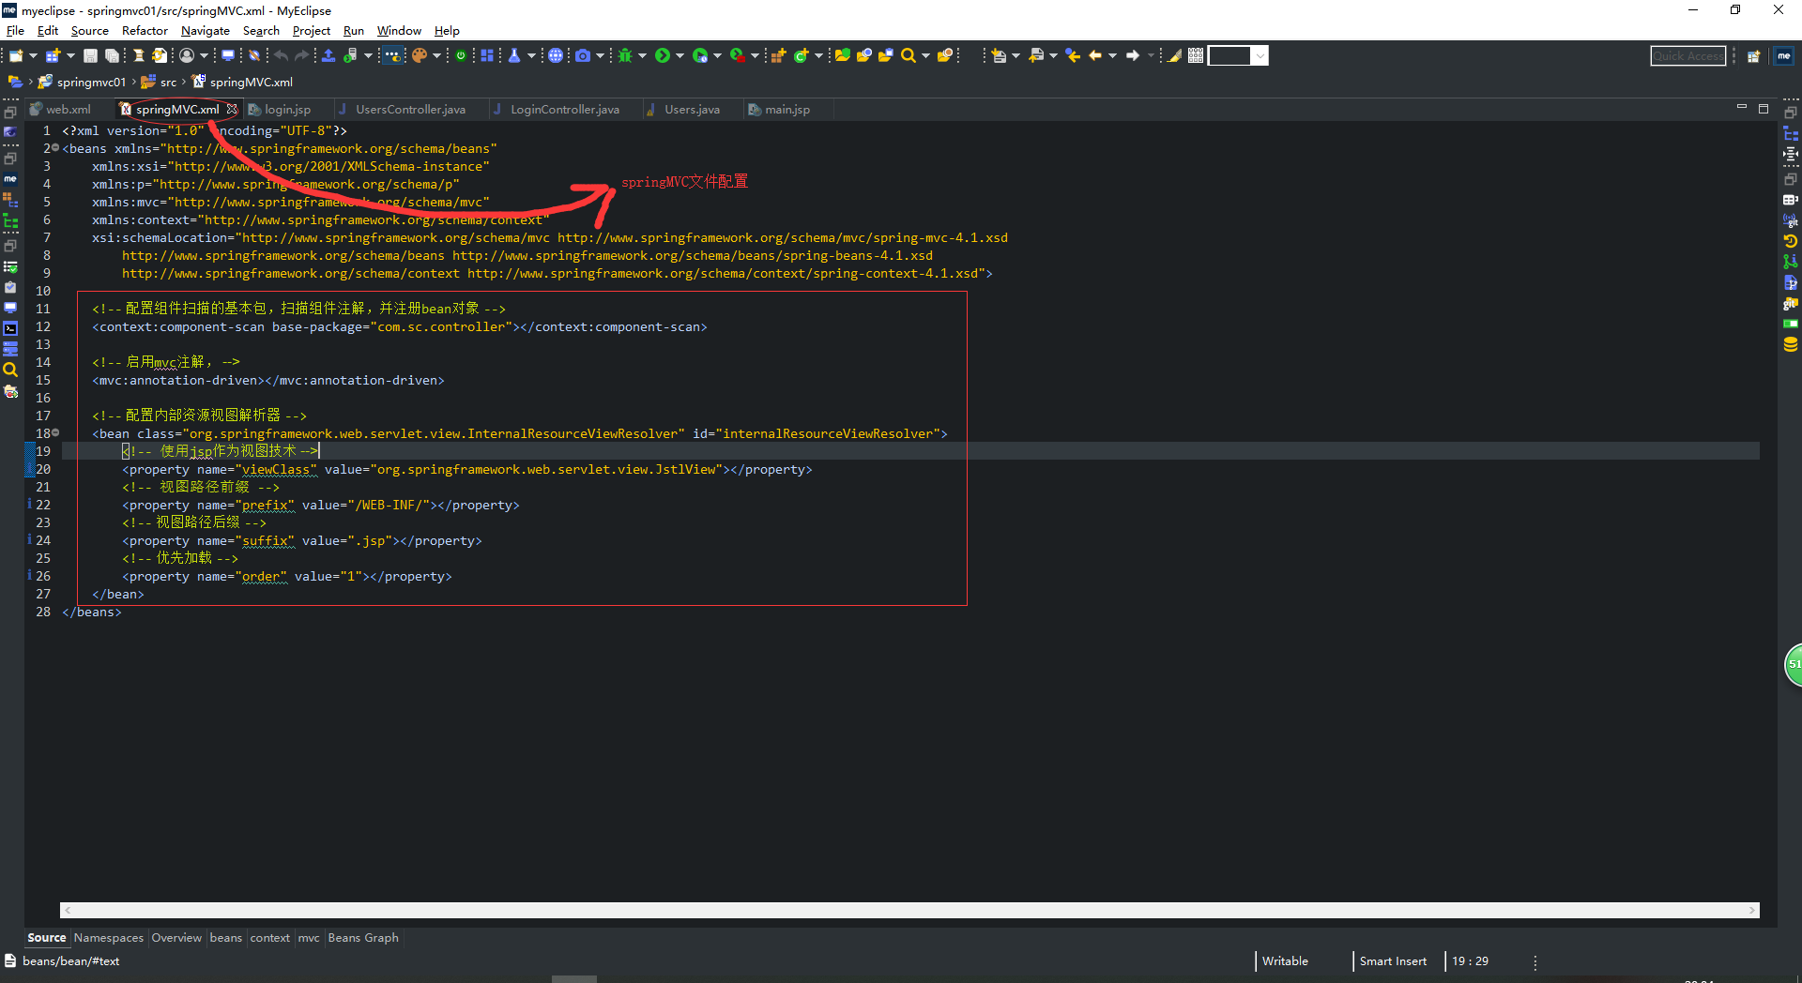Viewport: 1802px width, 983px height.
Task: Click the monitor screen toolbar icon
Action: pyautogui.click(x=228, y=56)
